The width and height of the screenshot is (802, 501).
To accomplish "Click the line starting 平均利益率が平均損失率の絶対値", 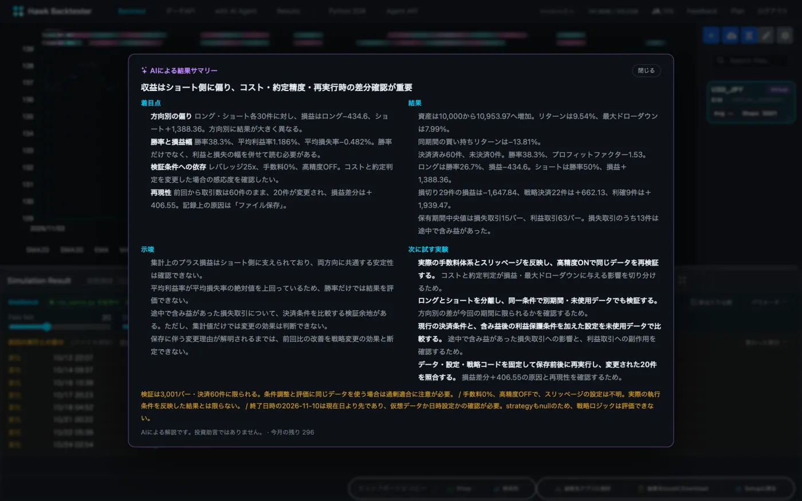I will (272, 294).
